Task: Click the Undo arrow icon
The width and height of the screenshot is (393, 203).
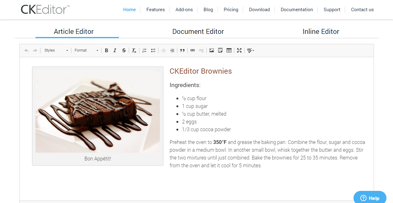Action: pos(26,50)
